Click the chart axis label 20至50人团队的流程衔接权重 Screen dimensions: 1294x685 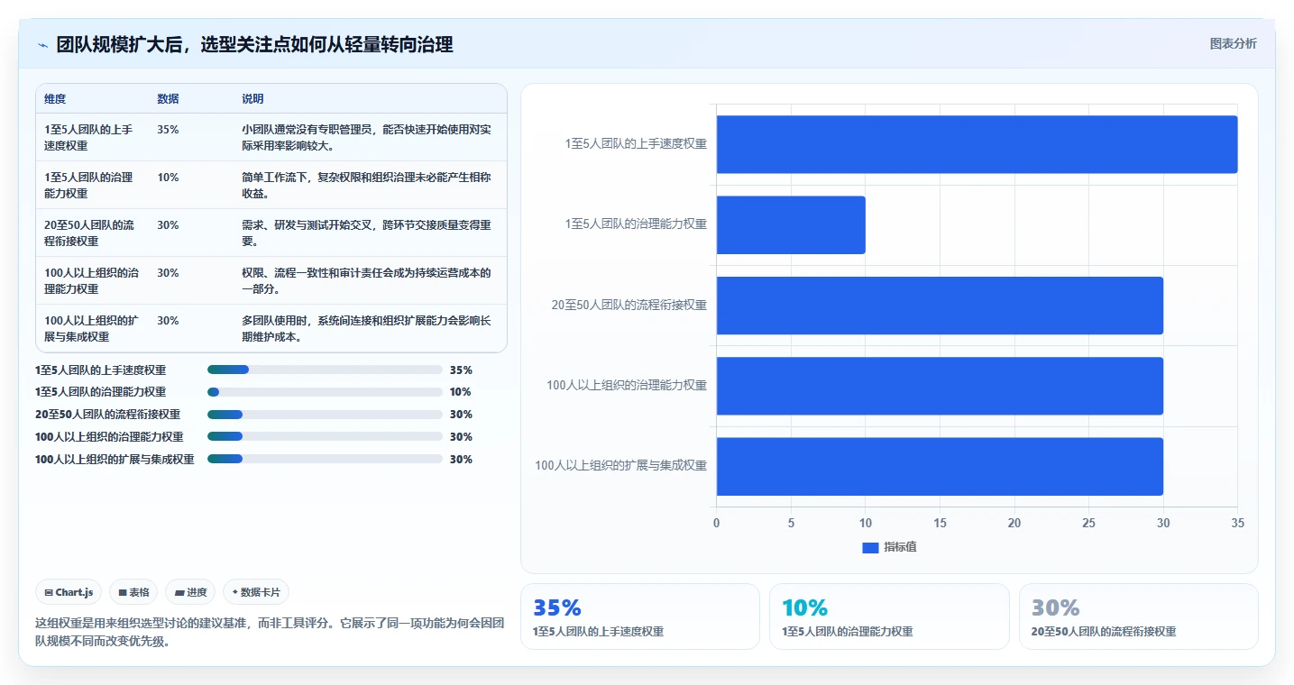coord(629,306)
